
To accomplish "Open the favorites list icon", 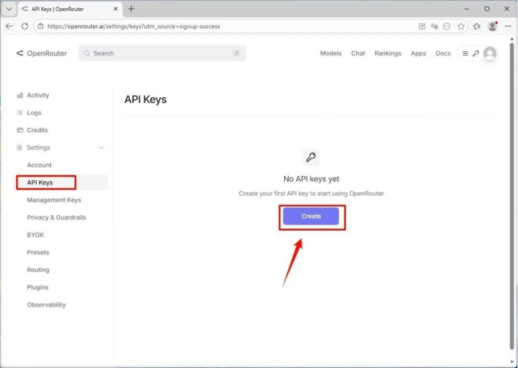I will pyautogui.click(x=477, y=26).
